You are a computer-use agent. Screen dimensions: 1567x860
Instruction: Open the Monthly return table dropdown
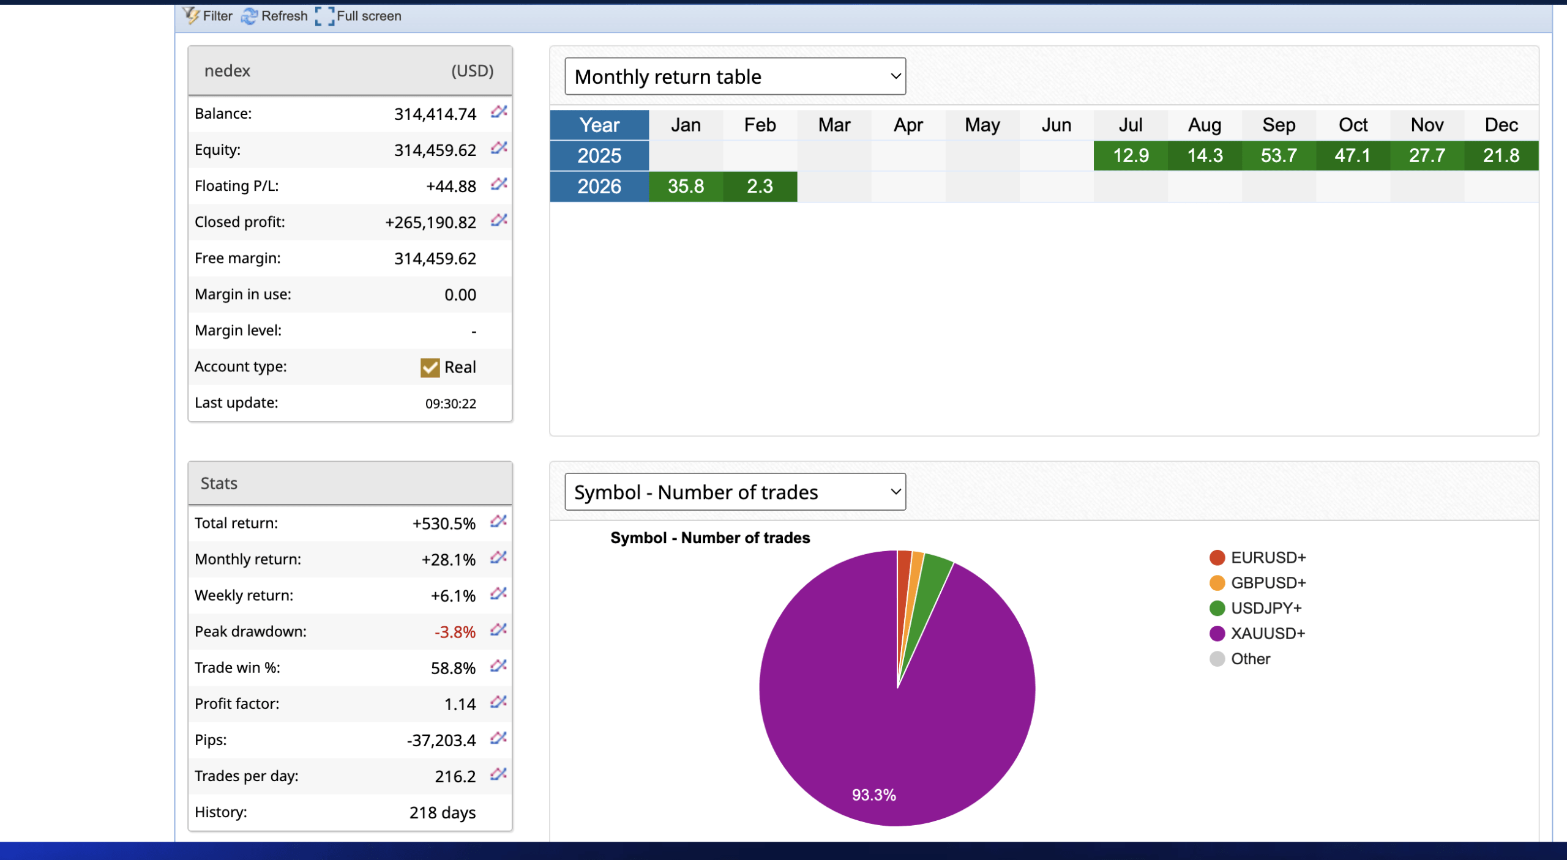pyautogui.click(x=735, y=76)
